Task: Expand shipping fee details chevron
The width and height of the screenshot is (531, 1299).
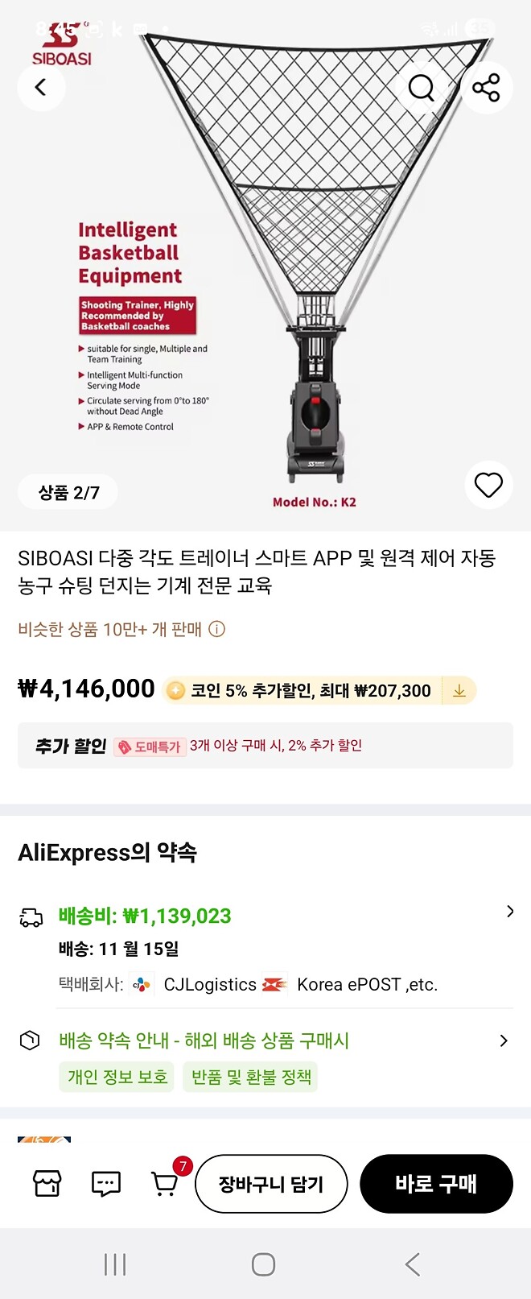Action: coord(509,911)
